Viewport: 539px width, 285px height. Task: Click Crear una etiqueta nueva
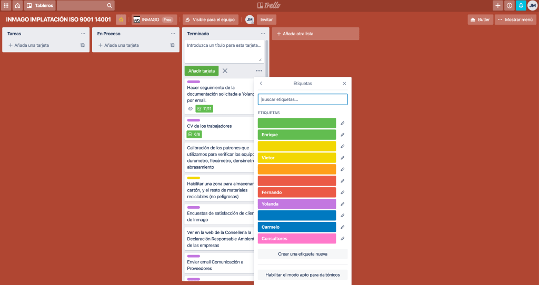click(x=303, y=254)
